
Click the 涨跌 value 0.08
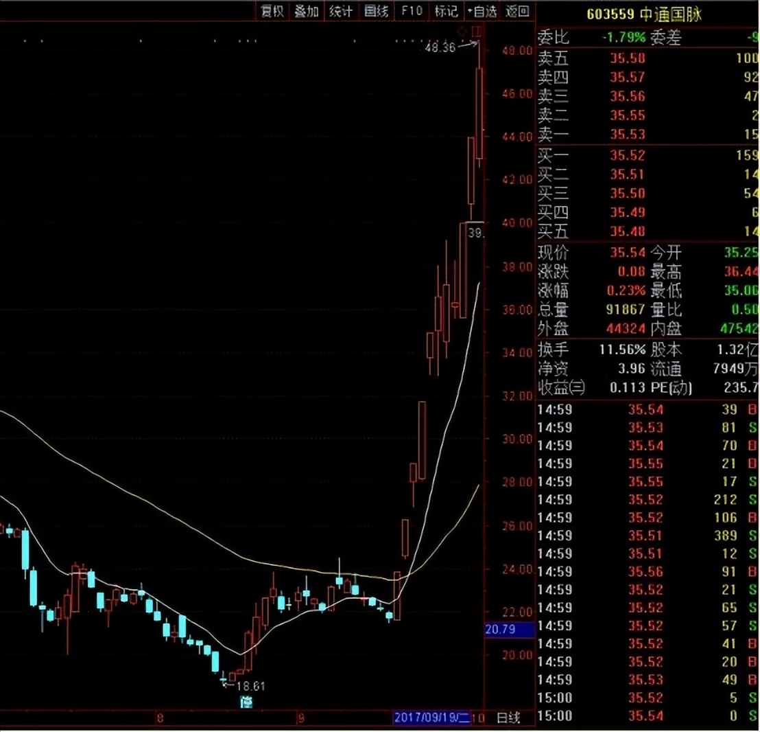point(631,271)
